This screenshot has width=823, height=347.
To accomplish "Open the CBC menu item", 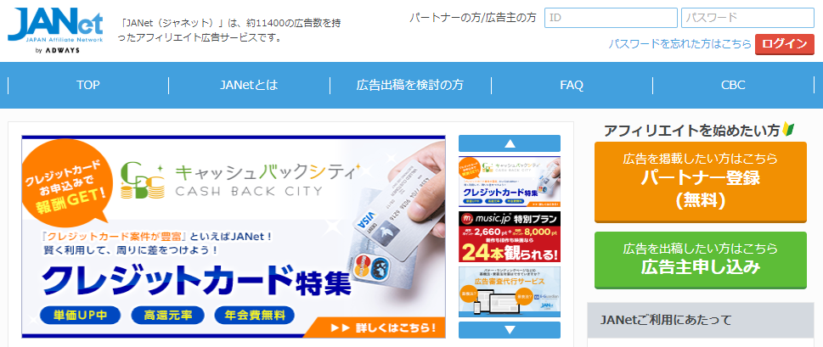I will pyautogui.click(x=733, y=85).
